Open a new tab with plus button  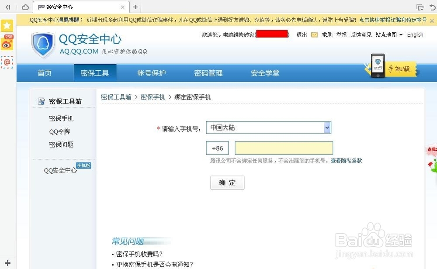135,7
